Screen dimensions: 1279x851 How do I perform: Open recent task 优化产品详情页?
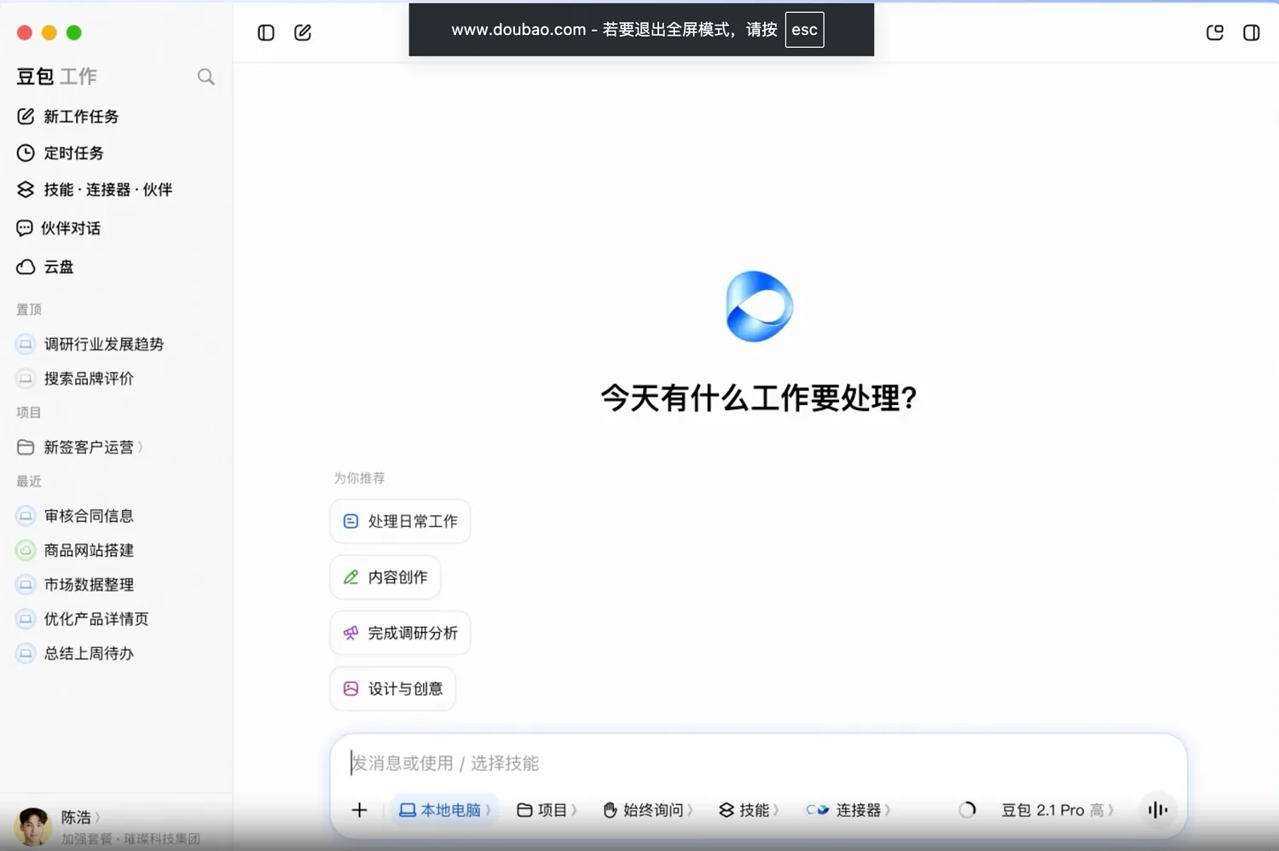[x=83, y=619]
